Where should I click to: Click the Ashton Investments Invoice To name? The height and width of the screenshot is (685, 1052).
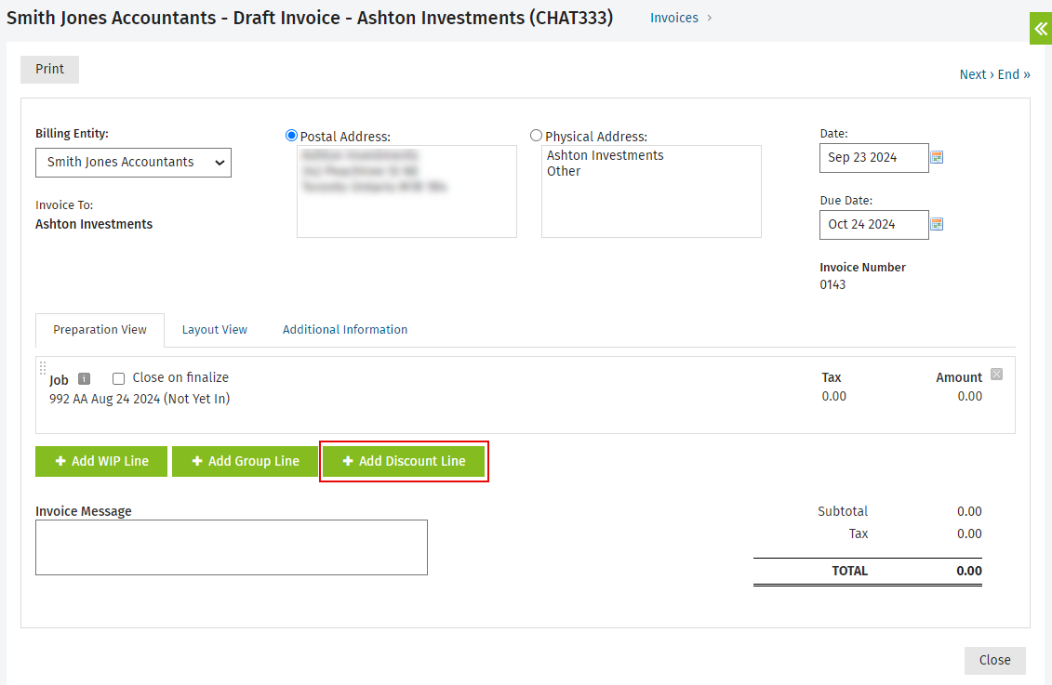coord(94,224)
